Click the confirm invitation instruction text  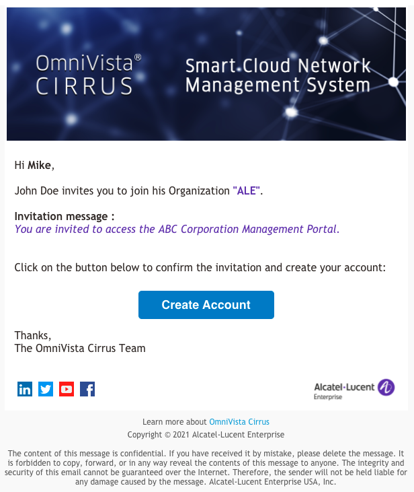200,267
